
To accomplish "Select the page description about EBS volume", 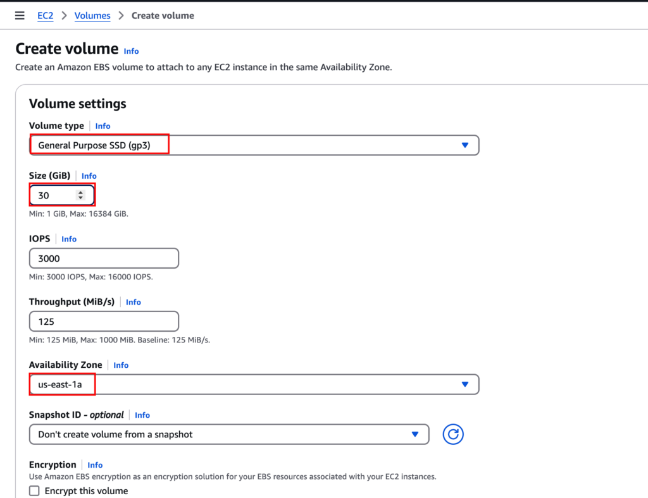I will pyautogui.click(x=203, y=67).
